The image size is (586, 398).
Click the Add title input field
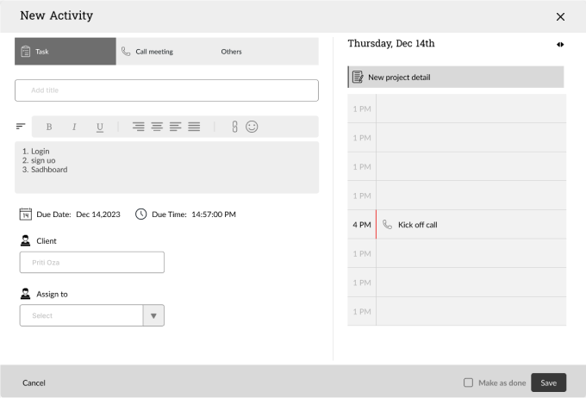[x=166, y=90]
